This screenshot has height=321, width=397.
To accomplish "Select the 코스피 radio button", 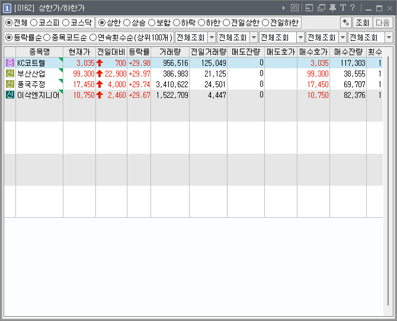I will point(34,23).
